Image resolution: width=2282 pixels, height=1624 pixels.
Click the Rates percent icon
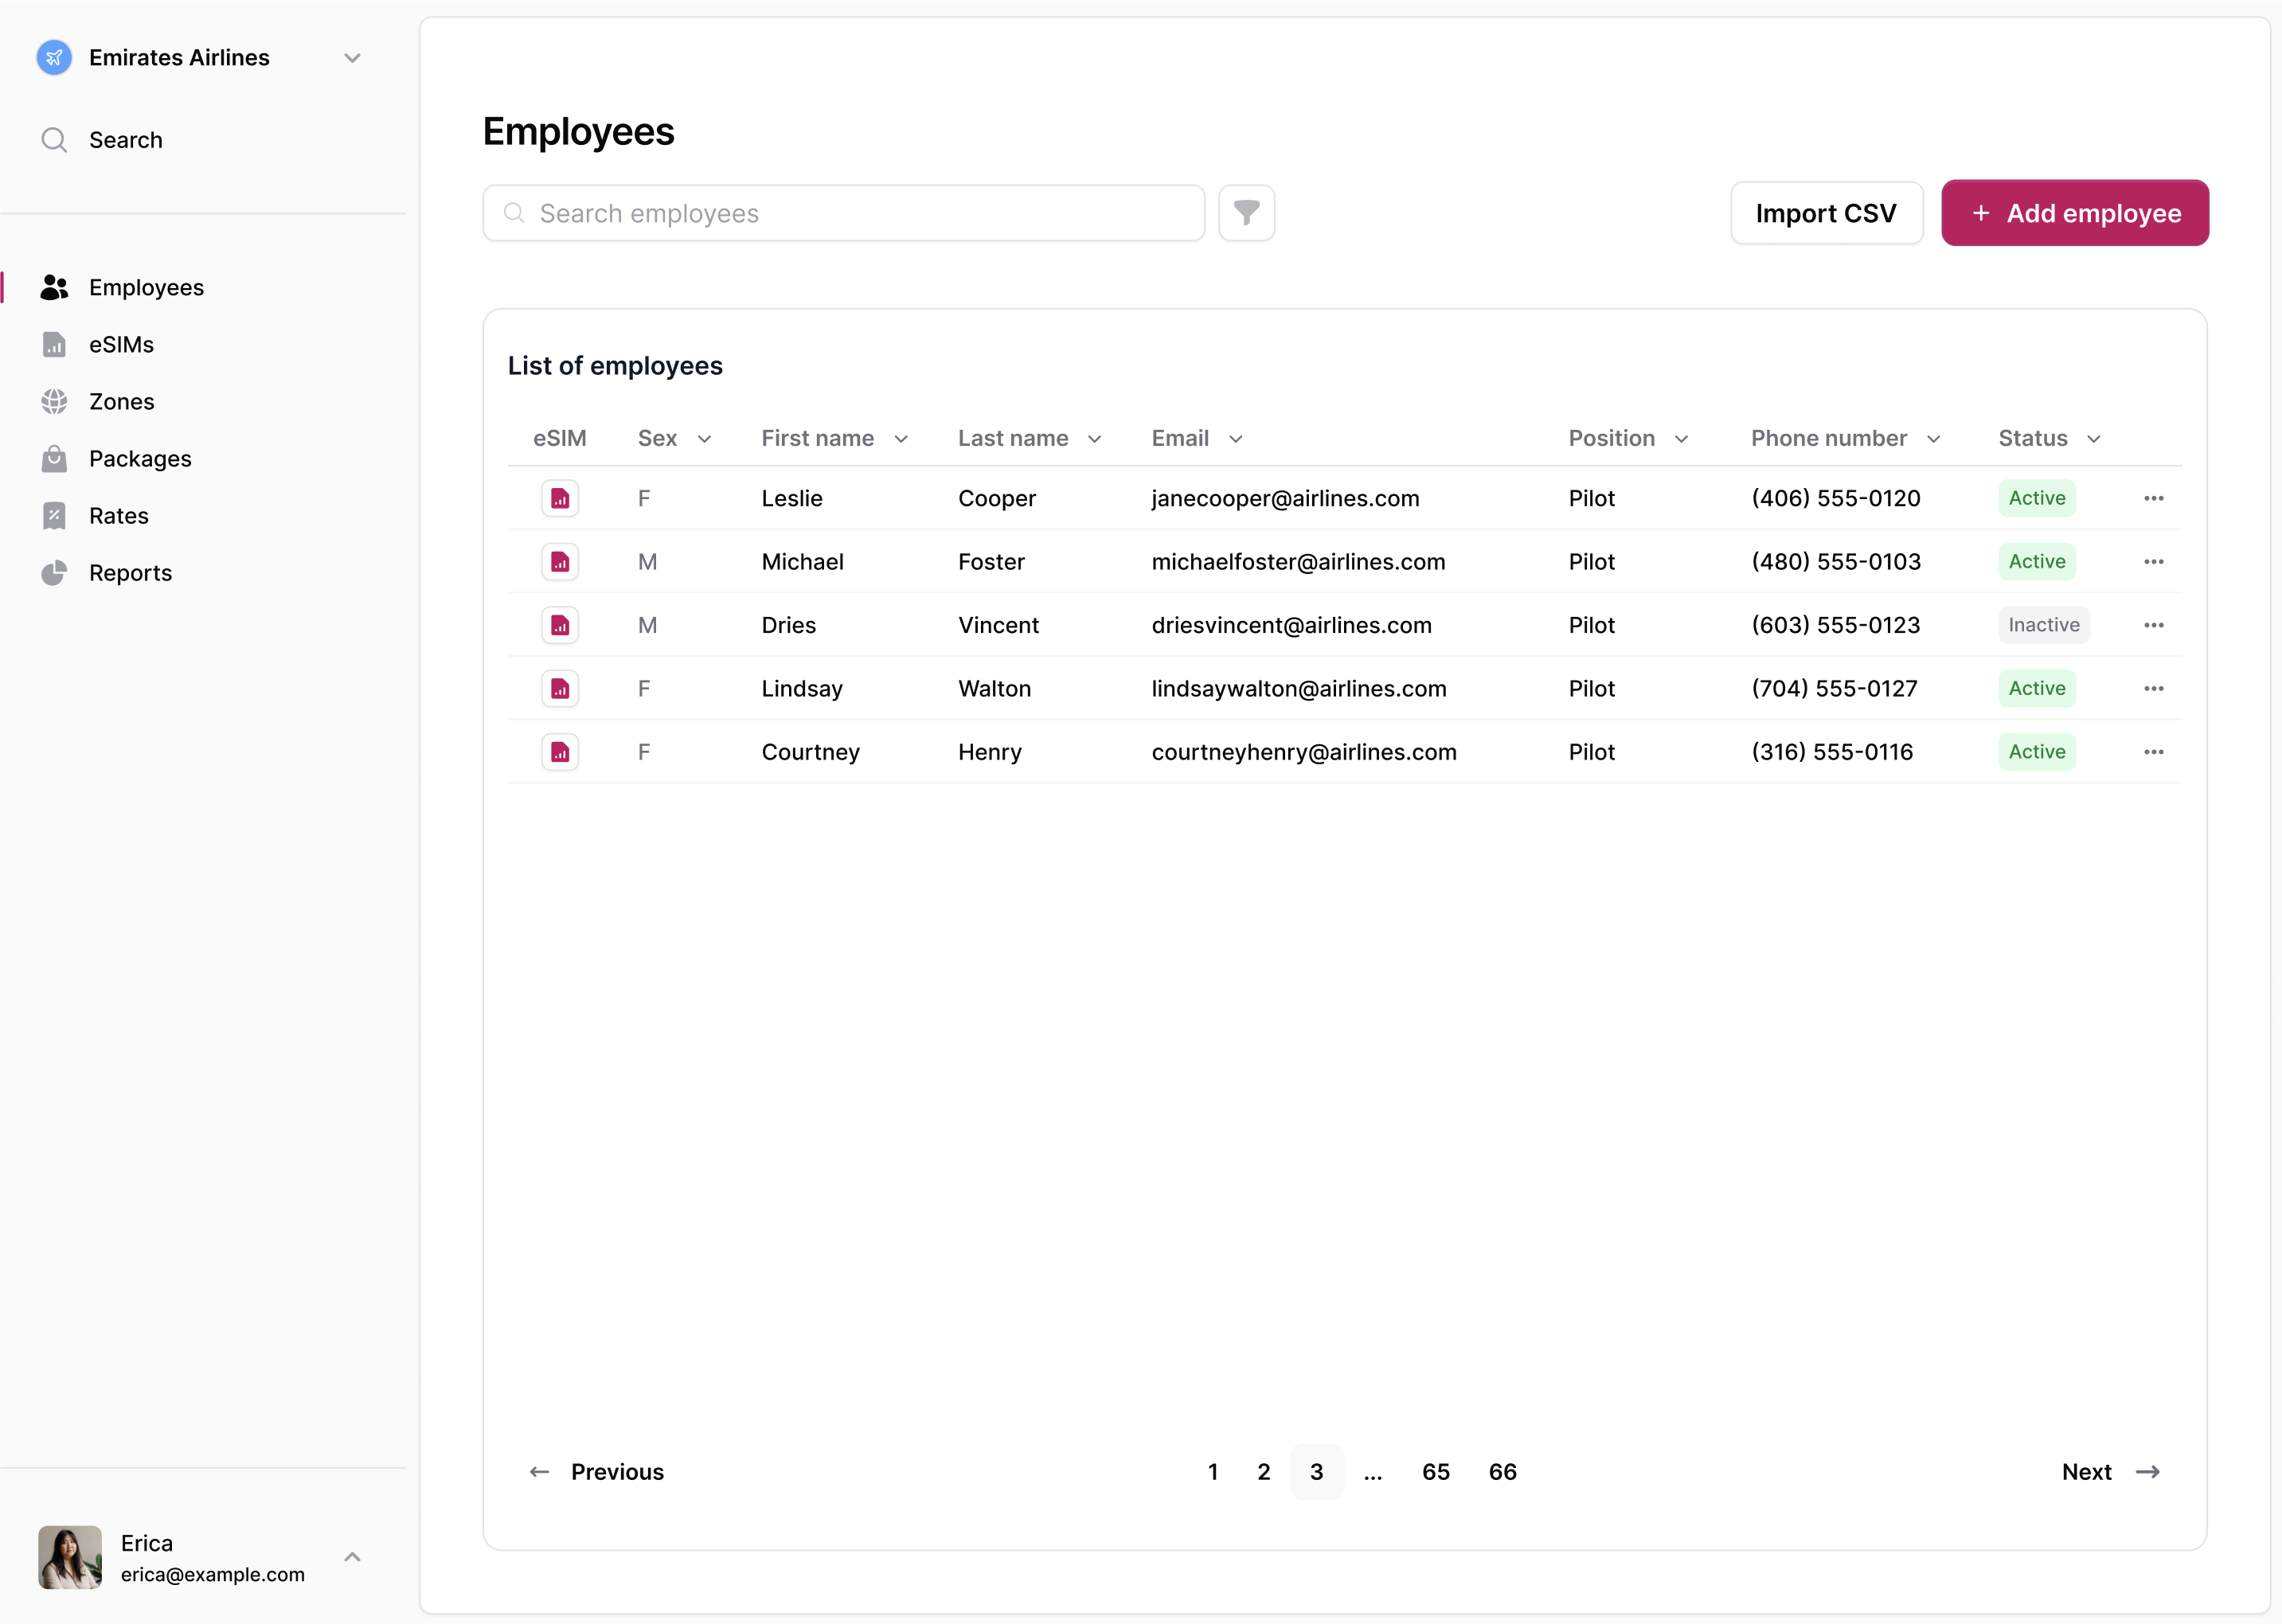tap(54, 516)
